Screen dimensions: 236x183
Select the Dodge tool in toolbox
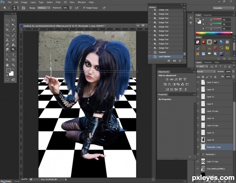point(13,49)
